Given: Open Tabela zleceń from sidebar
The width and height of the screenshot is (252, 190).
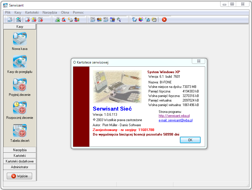Looking at the screenshot, I should [x=20, y=133].
